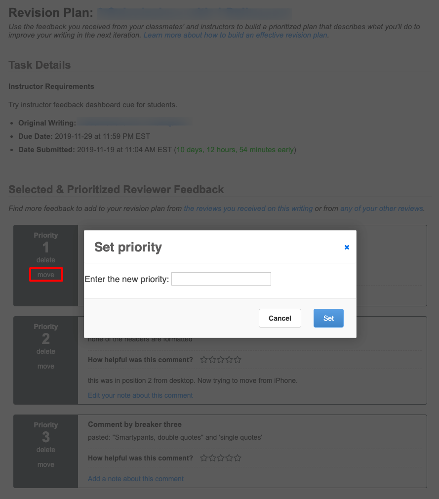The height and width of the screenshot is (499, 439).
Task: Click move under Priority 3
Action: pyautogui.click(x=46, y=464)
